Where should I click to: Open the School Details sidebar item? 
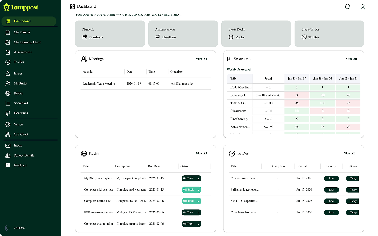tap(24, 155)
